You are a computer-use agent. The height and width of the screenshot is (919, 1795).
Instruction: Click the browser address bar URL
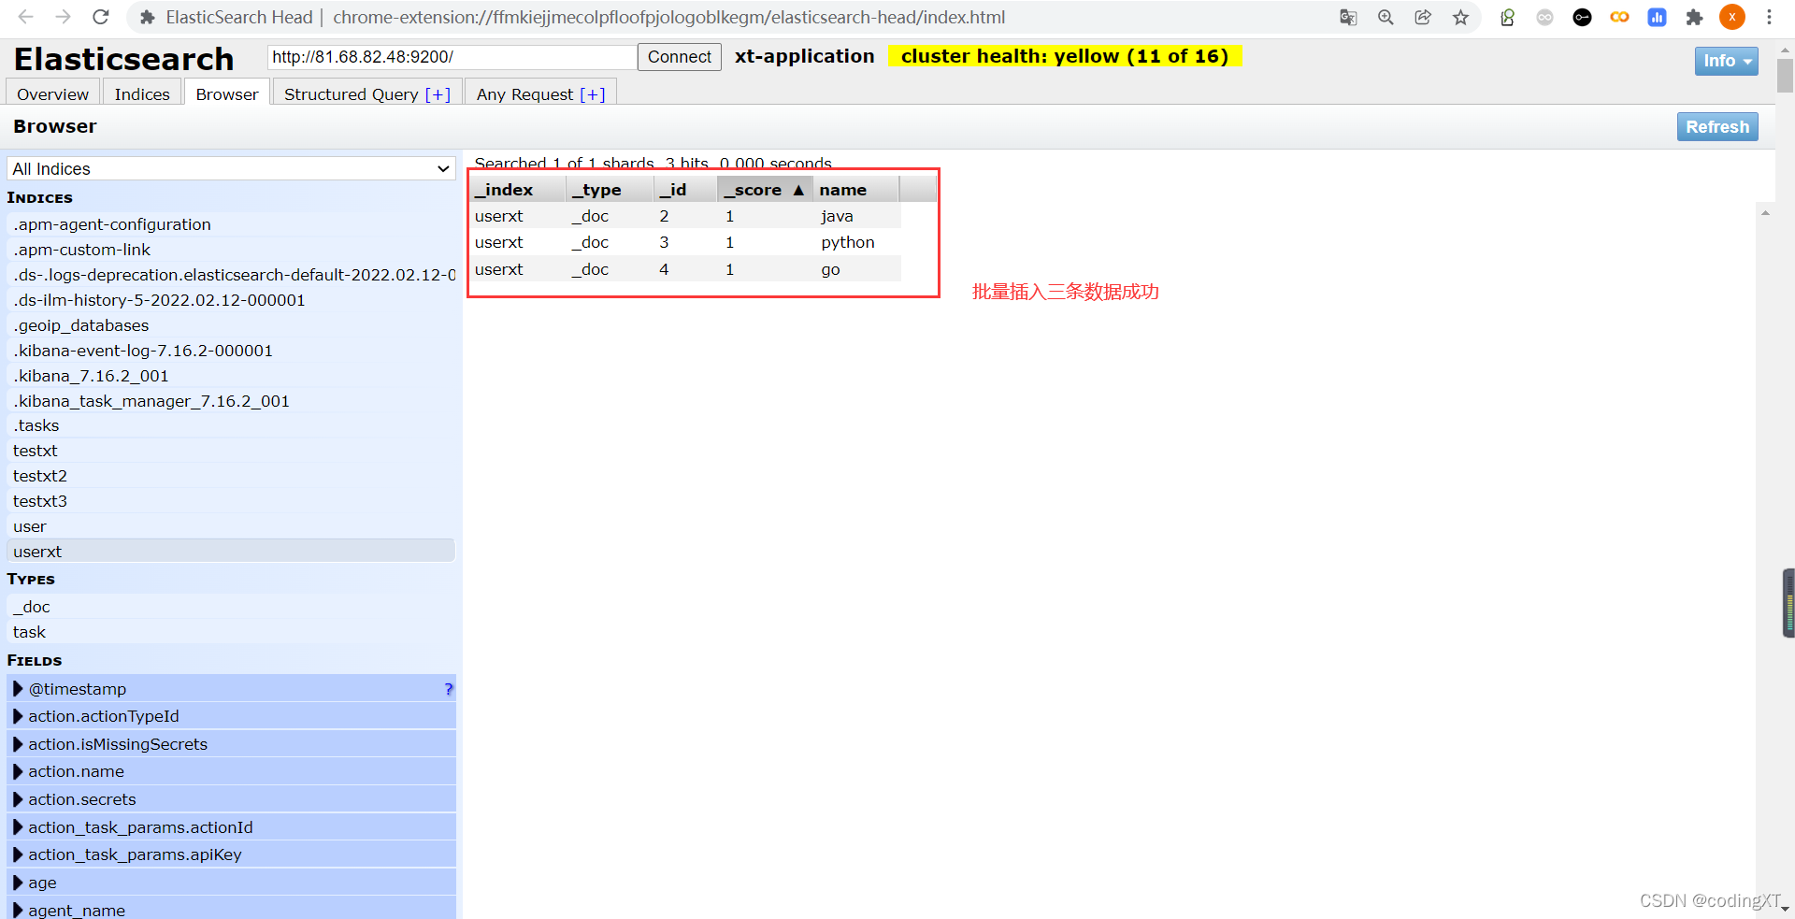click(668, 17)
